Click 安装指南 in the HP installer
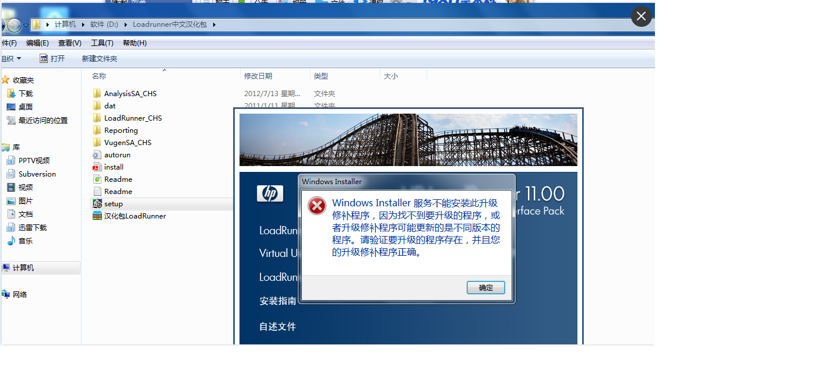This screenshot has height=391, width=835. point(277,301)
